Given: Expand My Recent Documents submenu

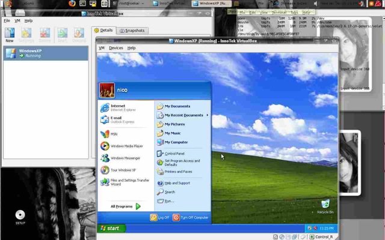Looking at the screenshot, I should (x=183, y=115).
